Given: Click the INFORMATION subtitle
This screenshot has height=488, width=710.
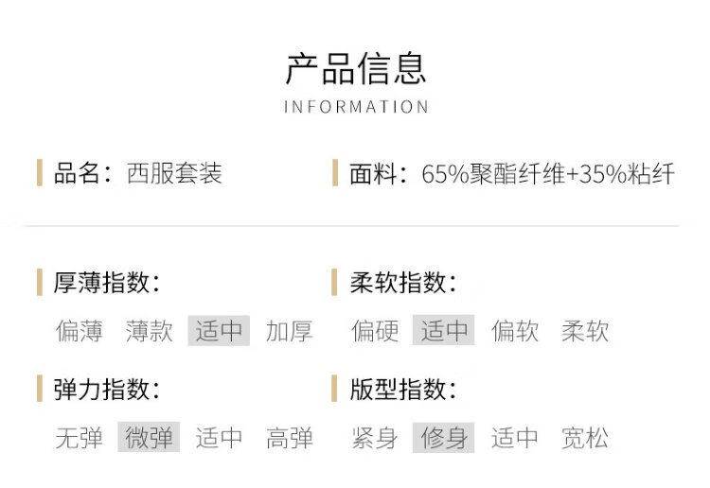Looking at the screenshot, I should click(x=356, y=107).
